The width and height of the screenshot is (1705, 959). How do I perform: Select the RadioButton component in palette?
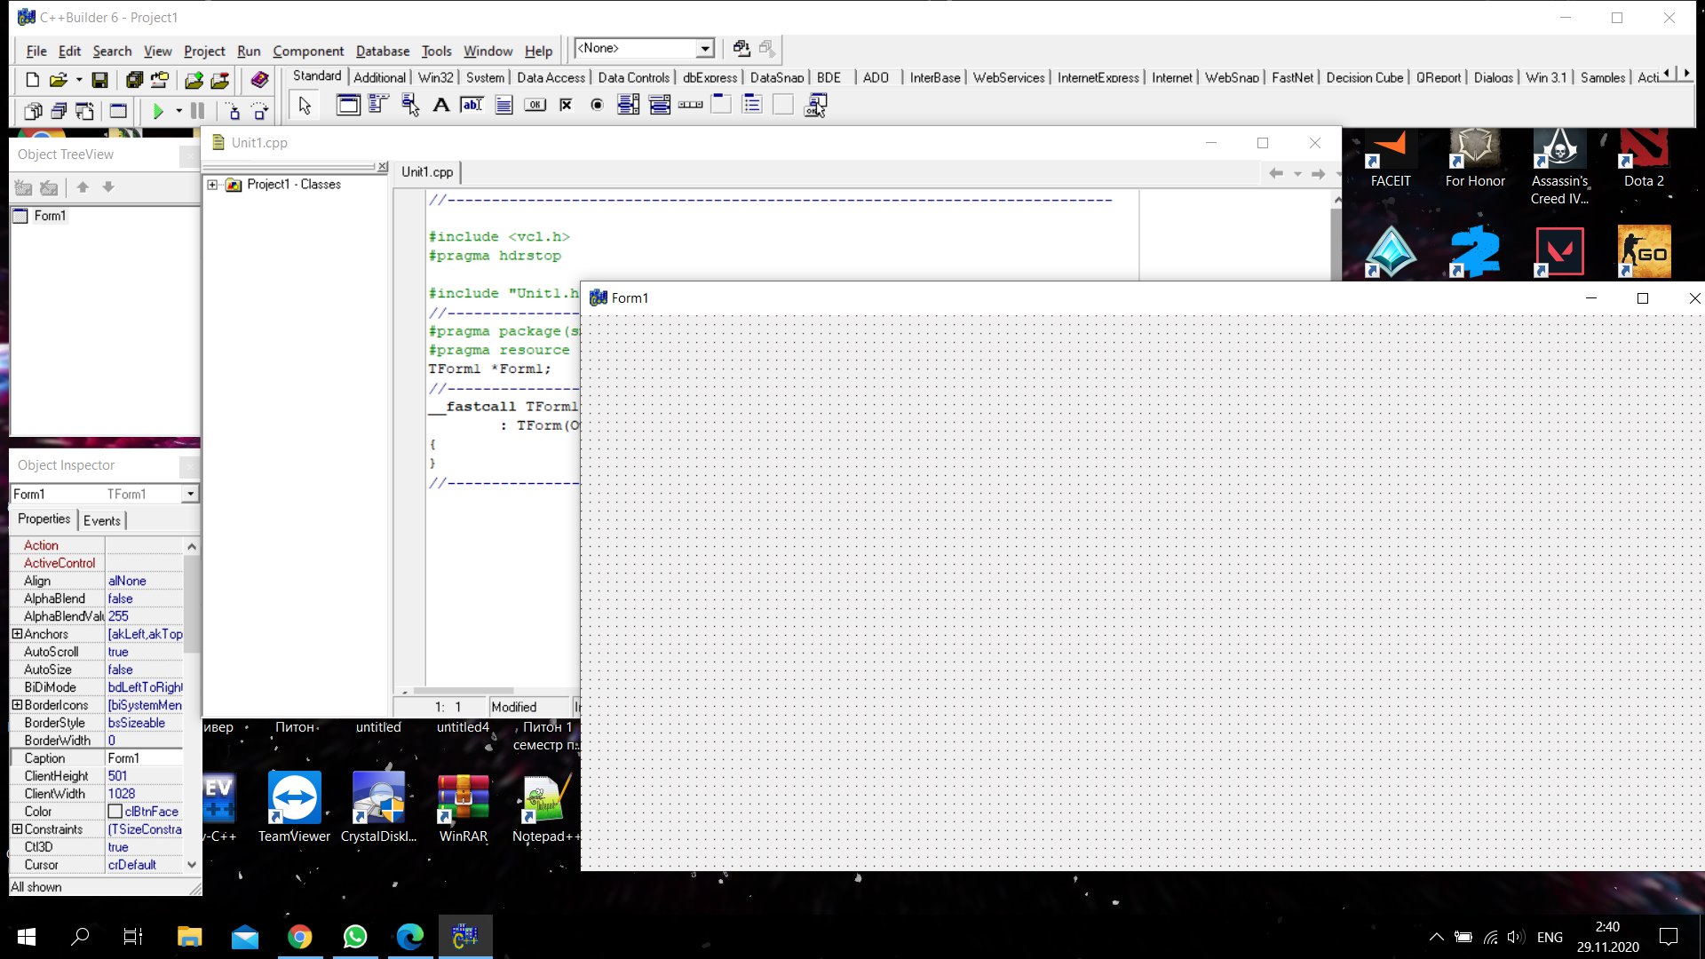click(597, 105)
